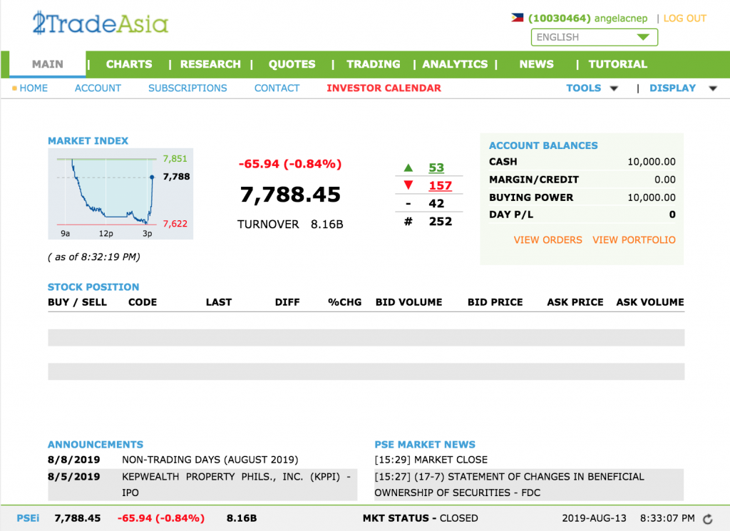730x531 pixels.
Task: Open the NEWS tab
Action: click(x=536, y=64)
